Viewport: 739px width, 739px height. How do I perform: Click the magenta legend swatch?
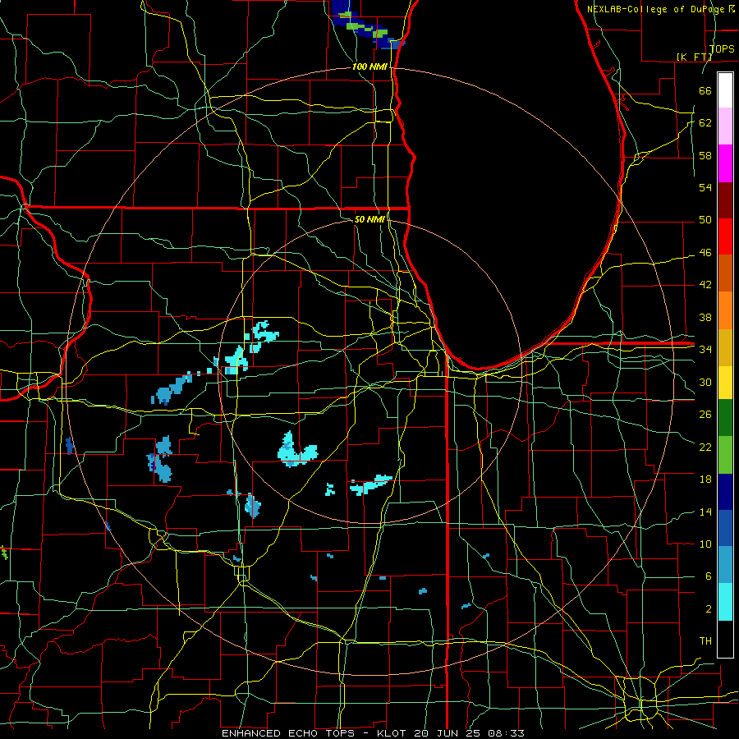click(x=725, y=163)
